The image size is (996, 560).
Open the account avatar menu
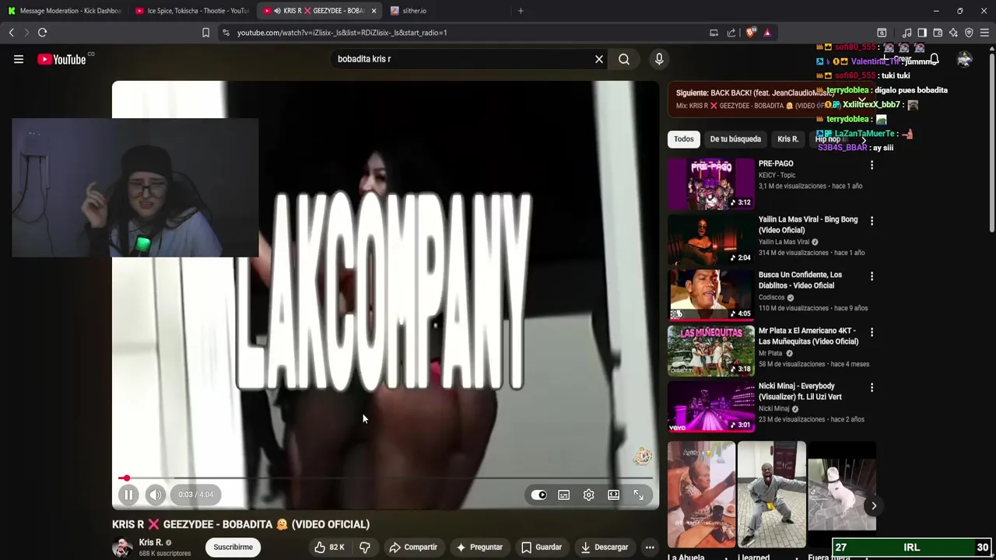[x=965, y=59]
